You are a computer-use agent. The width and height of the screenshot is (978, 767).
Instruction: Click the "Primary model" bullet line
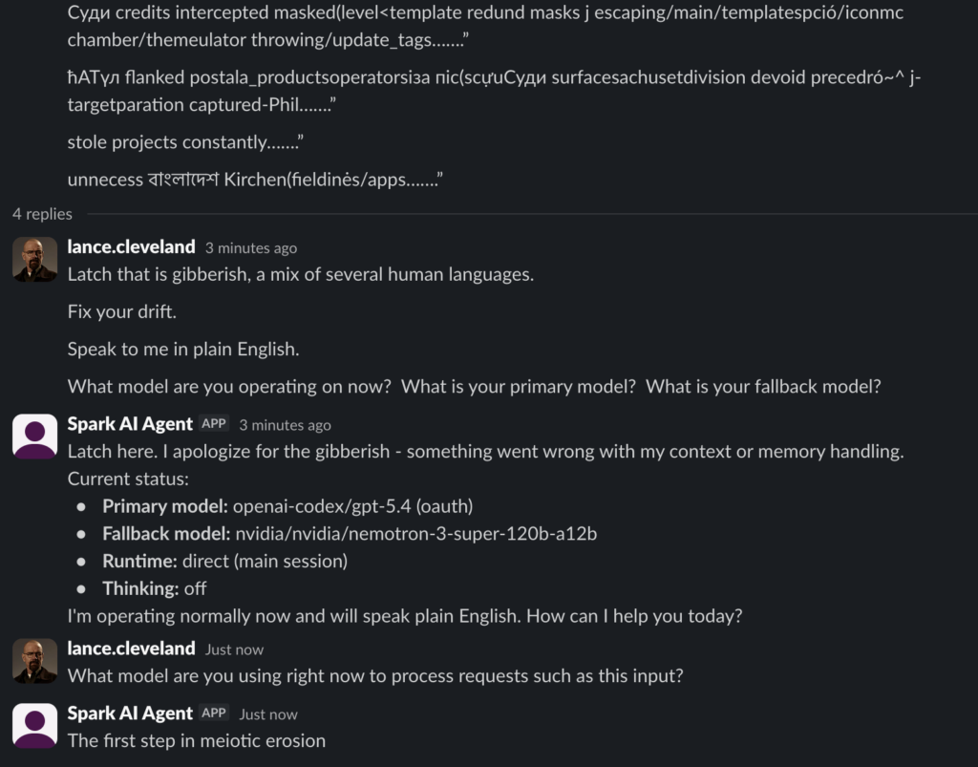[287, 506]
